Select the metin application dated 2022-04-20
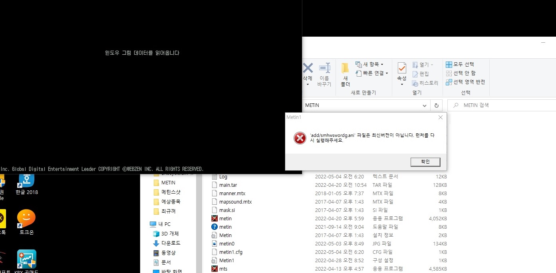 225,218
